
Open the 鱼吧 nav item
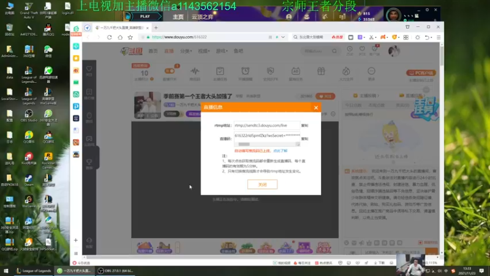[238, 51]
